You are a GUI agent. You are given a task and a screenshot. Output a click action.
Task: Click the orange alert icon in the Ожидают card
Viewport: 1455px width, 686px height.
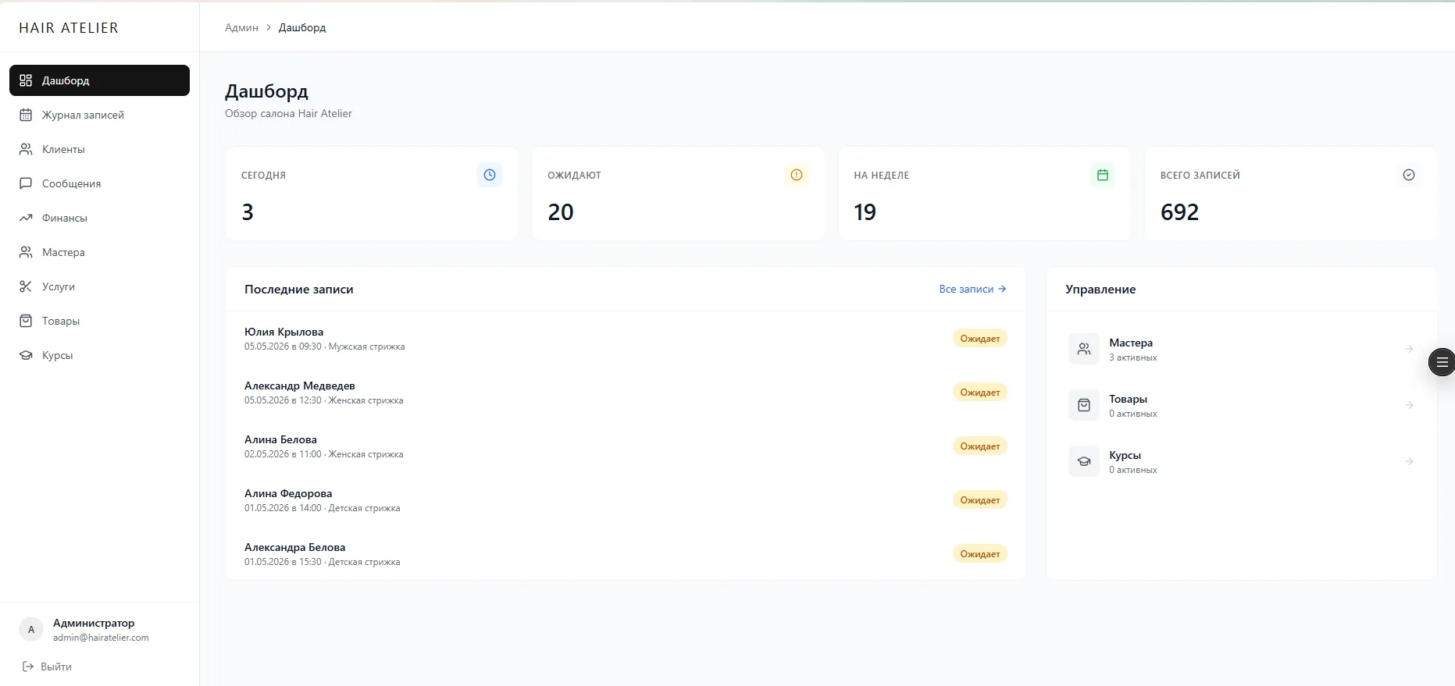pyautogui.click(x=796, y=175)
